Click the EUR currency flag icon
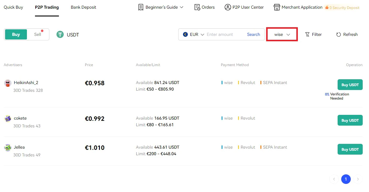 coord(185,34)
